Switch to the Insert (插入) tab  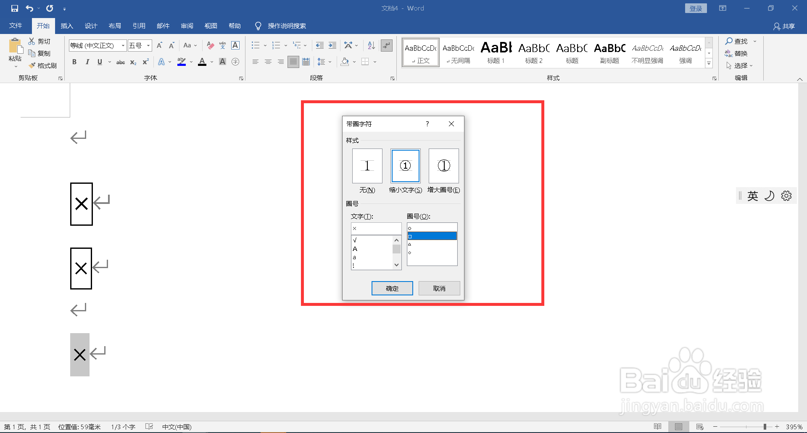pyautogui.click(x=67, y=26)
